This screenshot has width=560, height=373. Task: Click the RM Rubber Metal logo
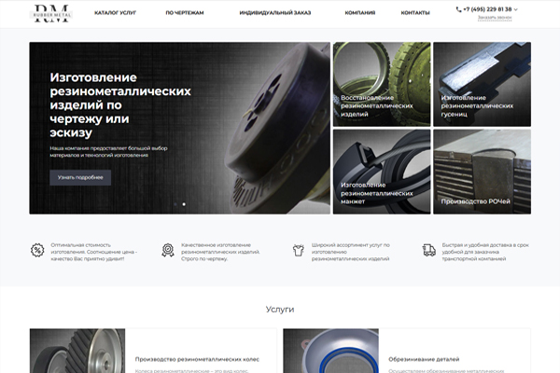pos(50,12)
